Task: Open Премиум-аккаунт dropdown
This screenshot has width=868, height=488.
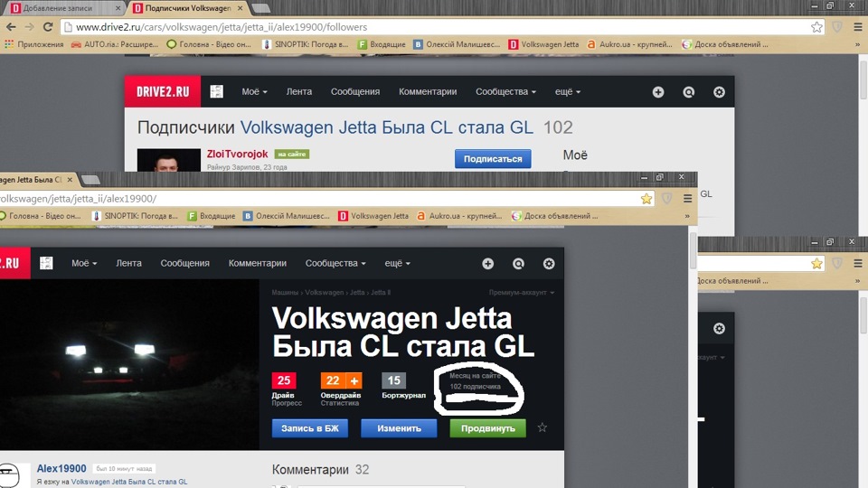Action: [x=521, y=292]
